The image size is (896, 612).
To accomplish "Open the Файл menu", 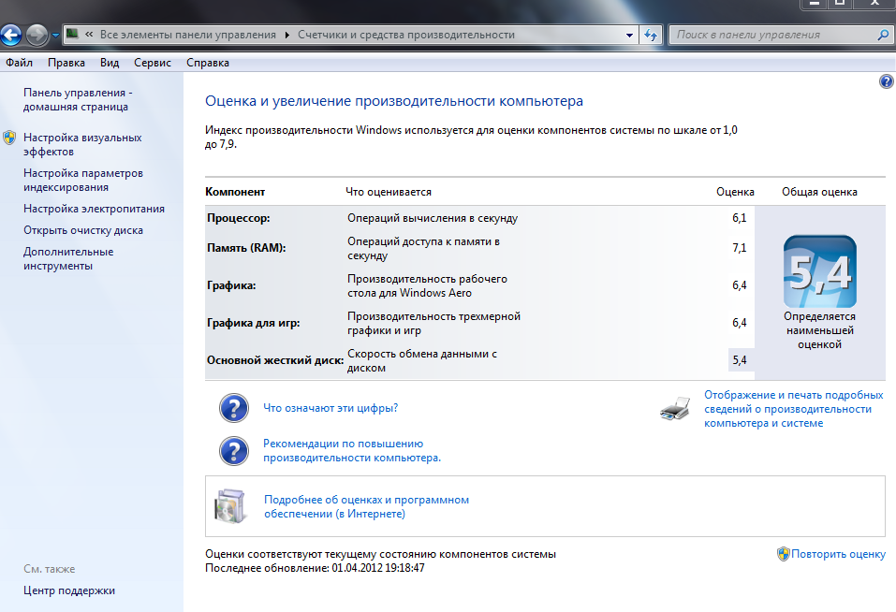I will 19,63.
